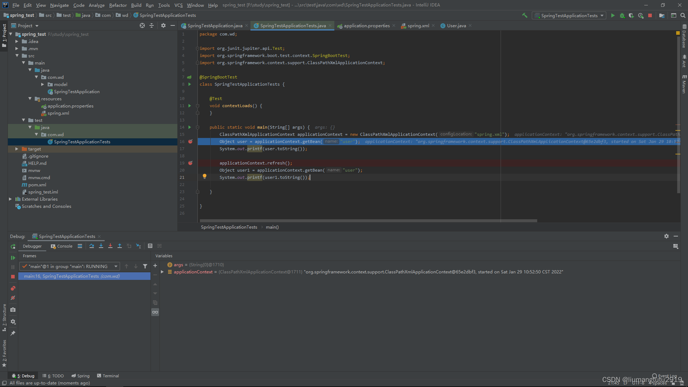Click the Step Over debugger icon
This screenshot has width=688, height=387.
tap(92, 246)
